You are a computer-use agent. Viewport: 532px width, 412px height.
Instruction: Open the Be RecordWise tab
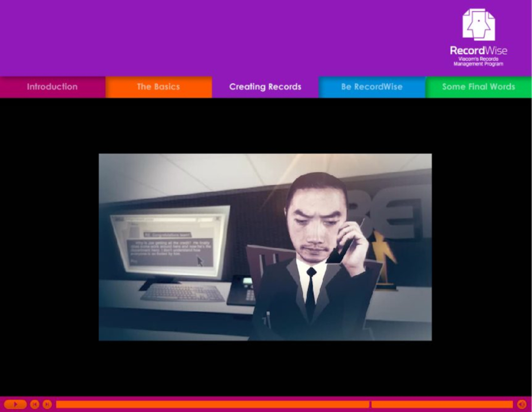tap(372, 87)
